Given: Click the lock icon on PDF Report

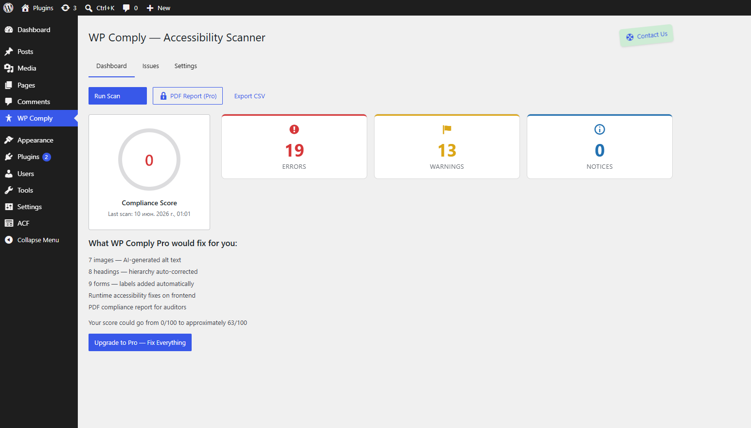Looking at the screenshot, I should coord(163,96).
